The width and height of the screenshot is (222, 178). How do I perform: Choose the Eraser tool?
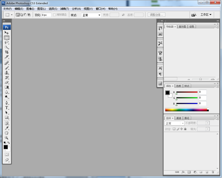click(7, 82)
